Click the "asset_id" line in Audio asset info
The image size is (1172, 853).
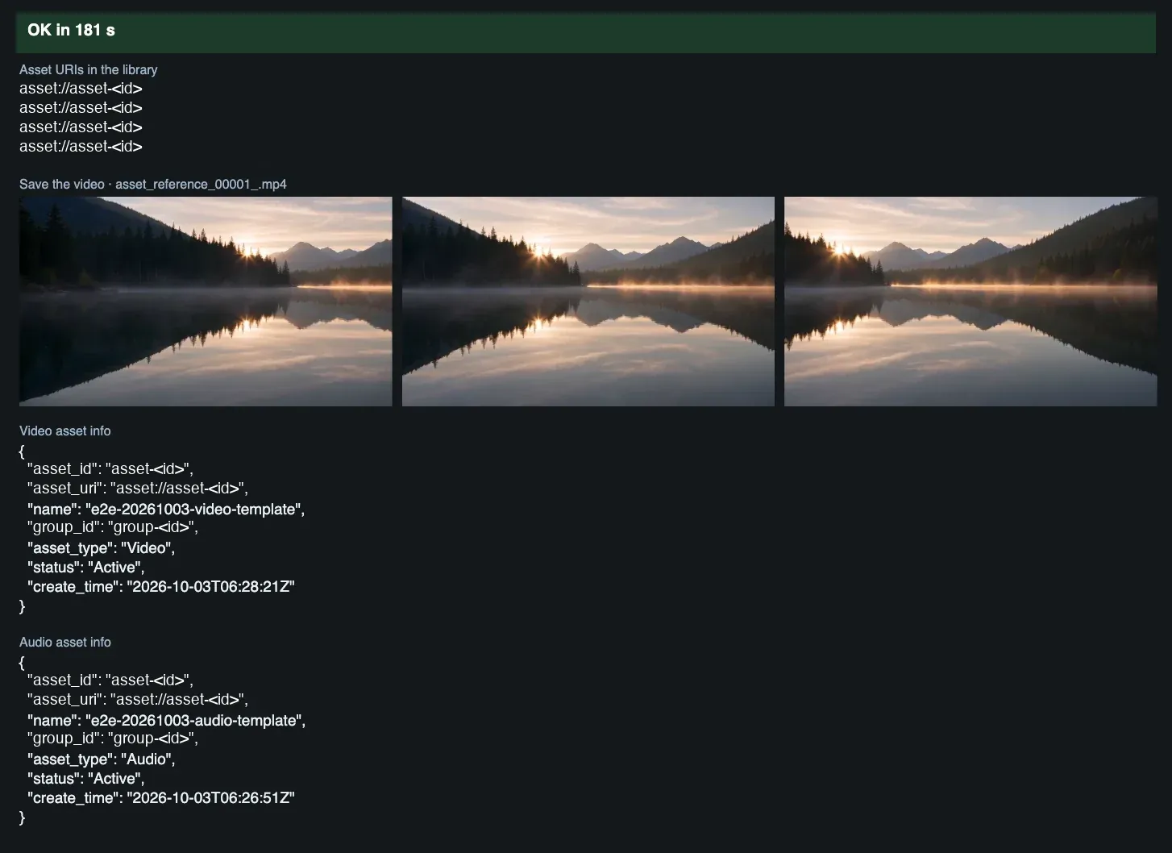pyautogui.click(x=110, y=680)
